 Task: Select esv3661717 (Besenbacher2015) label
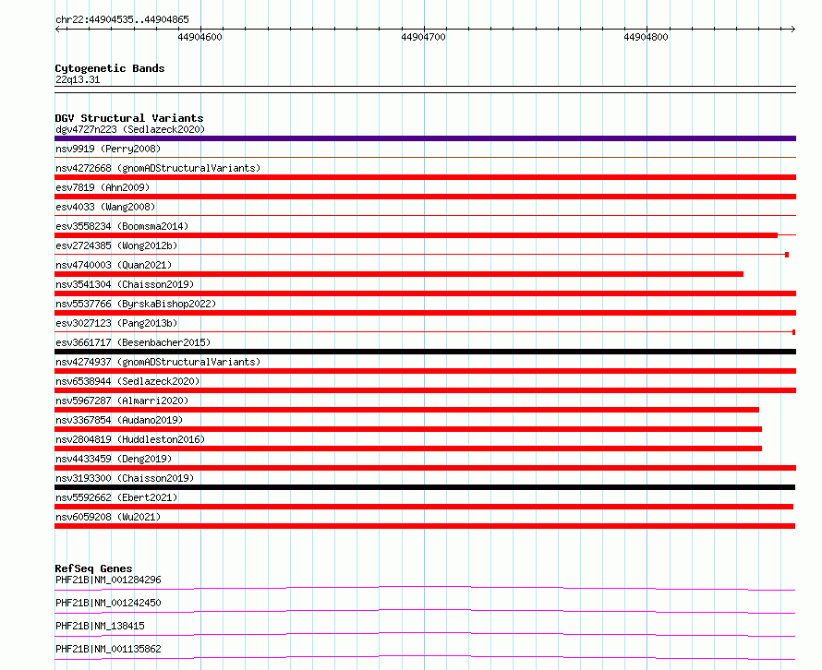(133, 342)
